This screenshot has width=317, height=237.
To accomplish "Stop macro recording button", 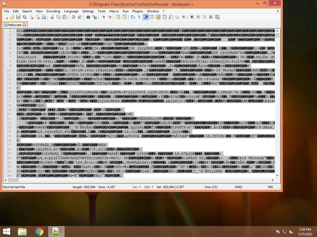I will click(198, 17).
